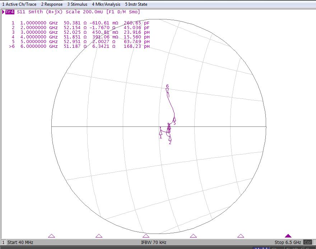Click the Start 40 MHz field
Viewport: 316px width, 249px height.
pyautogui.click(x=20, y=243)
